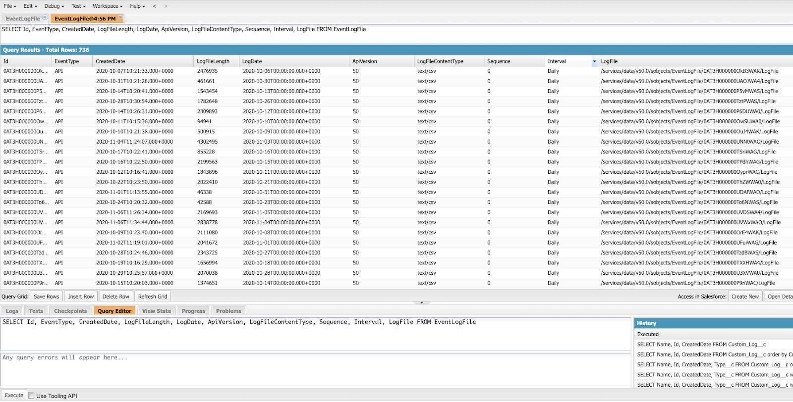Sort by the LogDate column header
793x402 pixels.
[294, 61]
